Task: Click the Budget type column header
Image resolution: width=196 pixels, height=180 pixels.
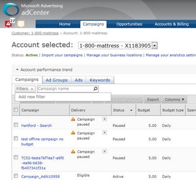Action: (173, 110)
